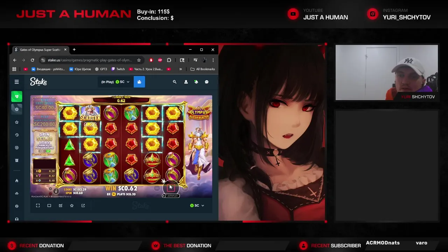Open Chrome three-dot menu

pos(213,60)
